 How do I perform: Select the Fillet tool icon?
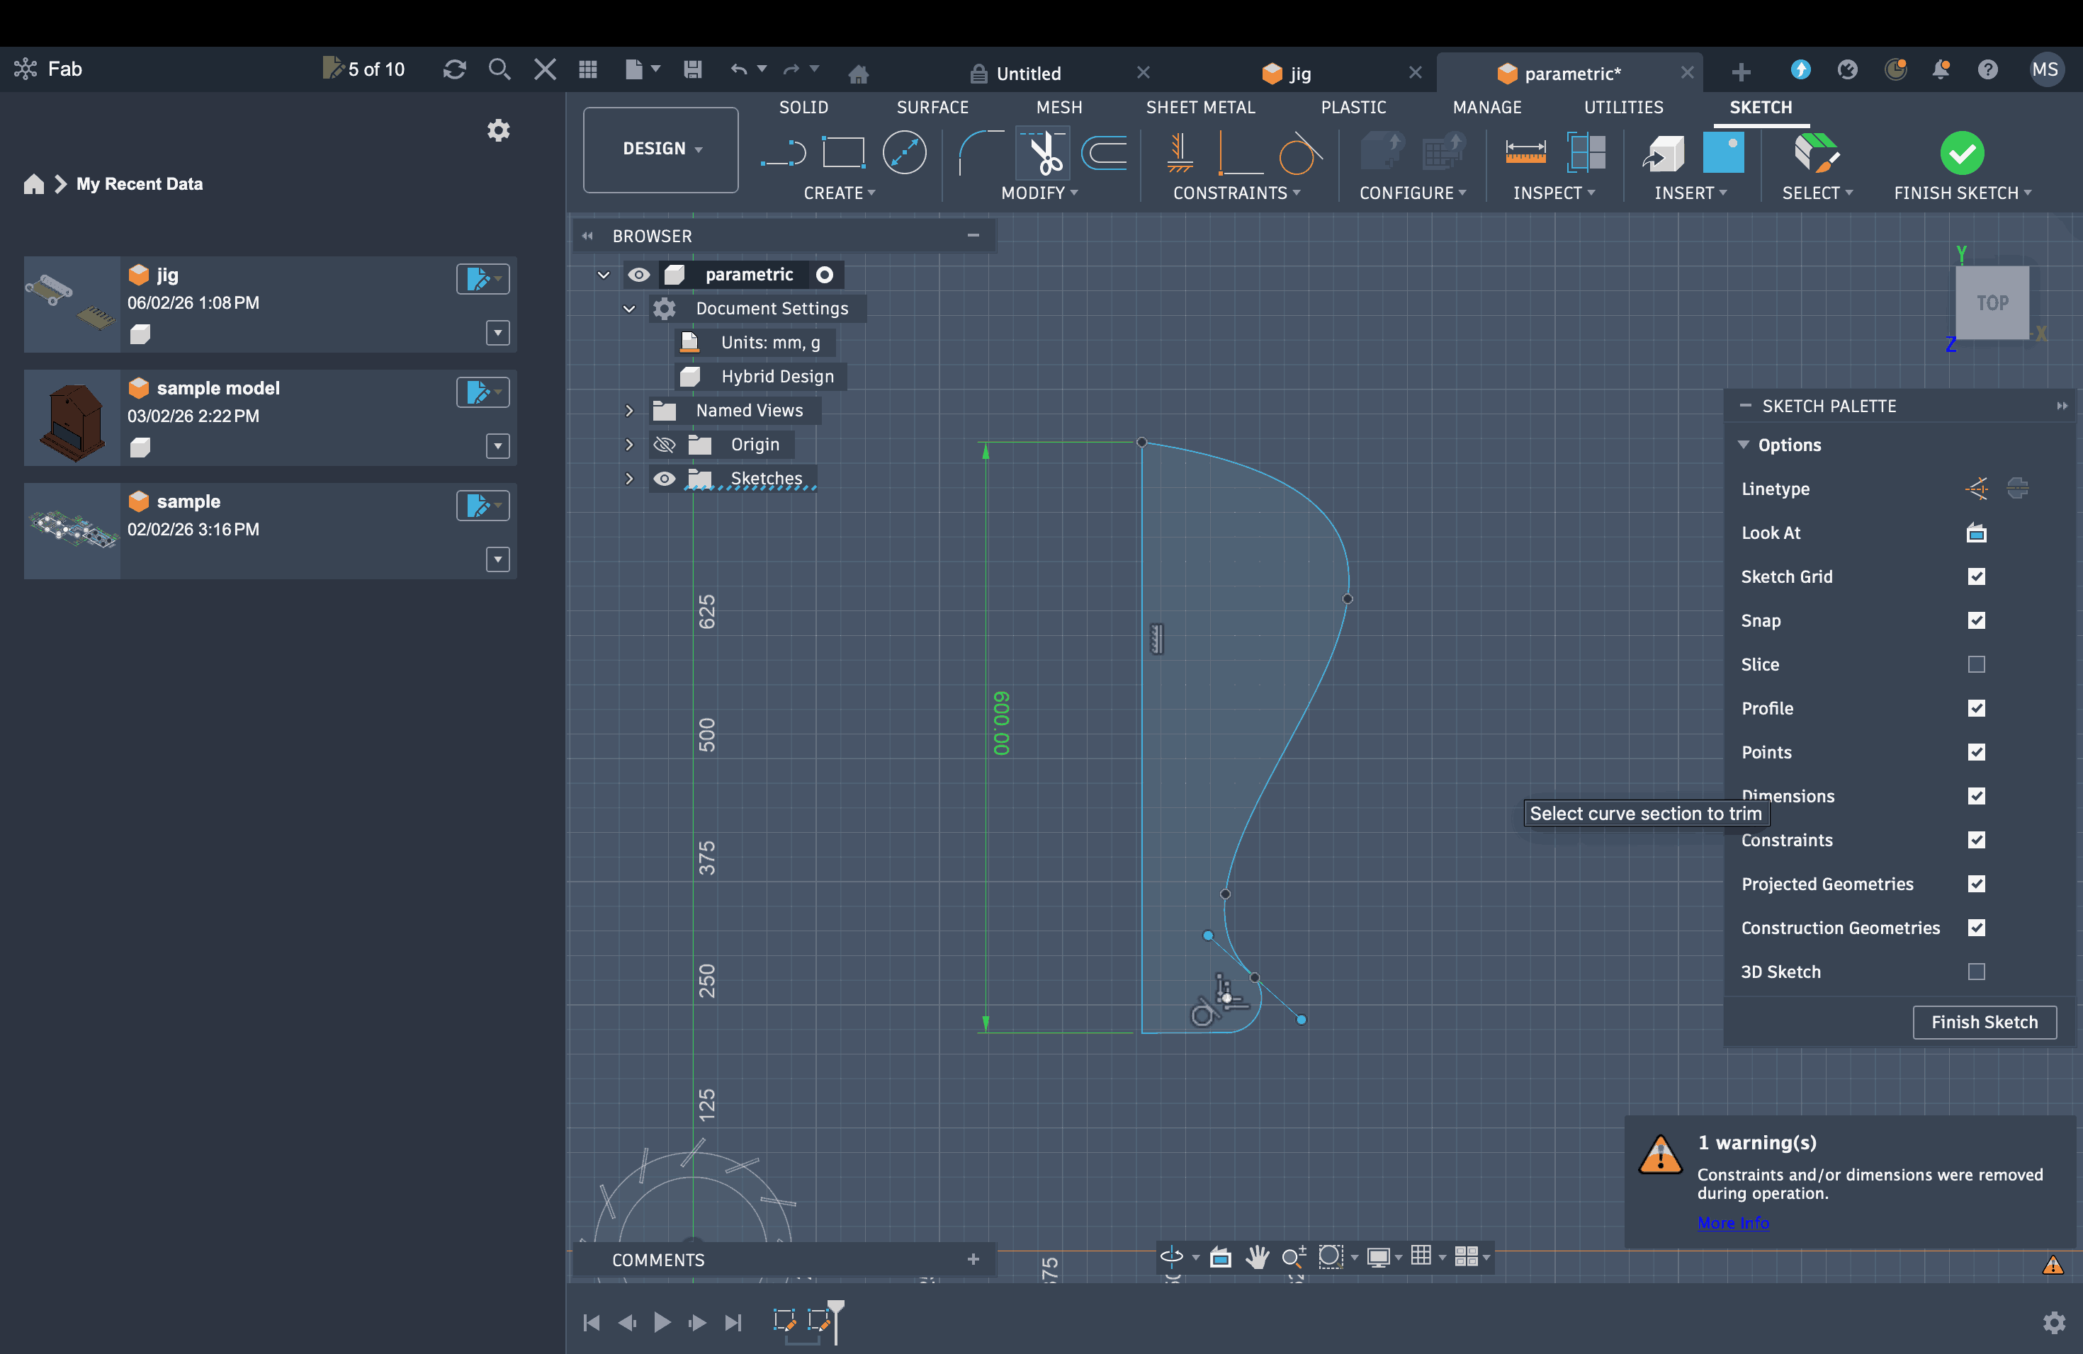point(979,154)
